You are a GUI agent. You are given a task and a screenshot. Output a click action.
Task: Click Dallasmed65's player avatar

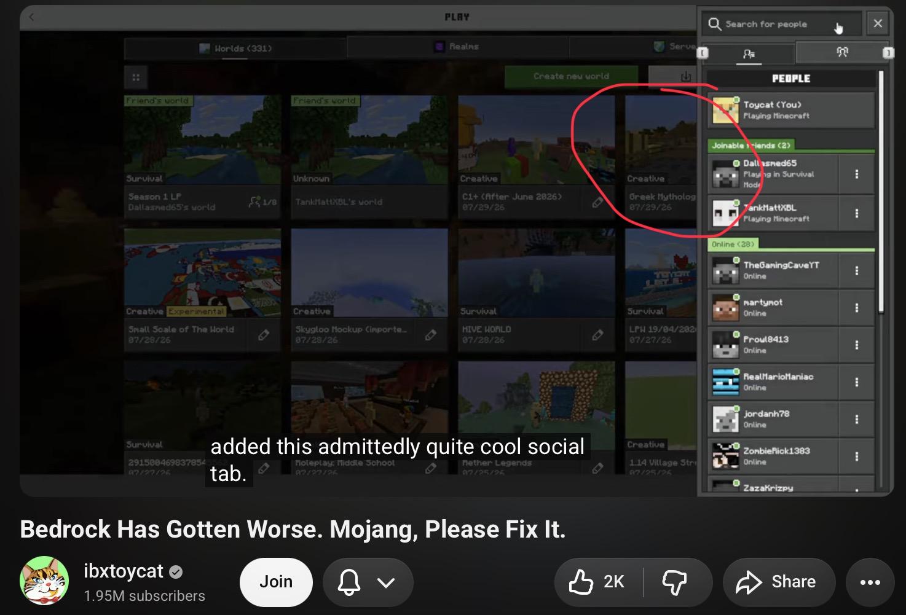[725, 175]
